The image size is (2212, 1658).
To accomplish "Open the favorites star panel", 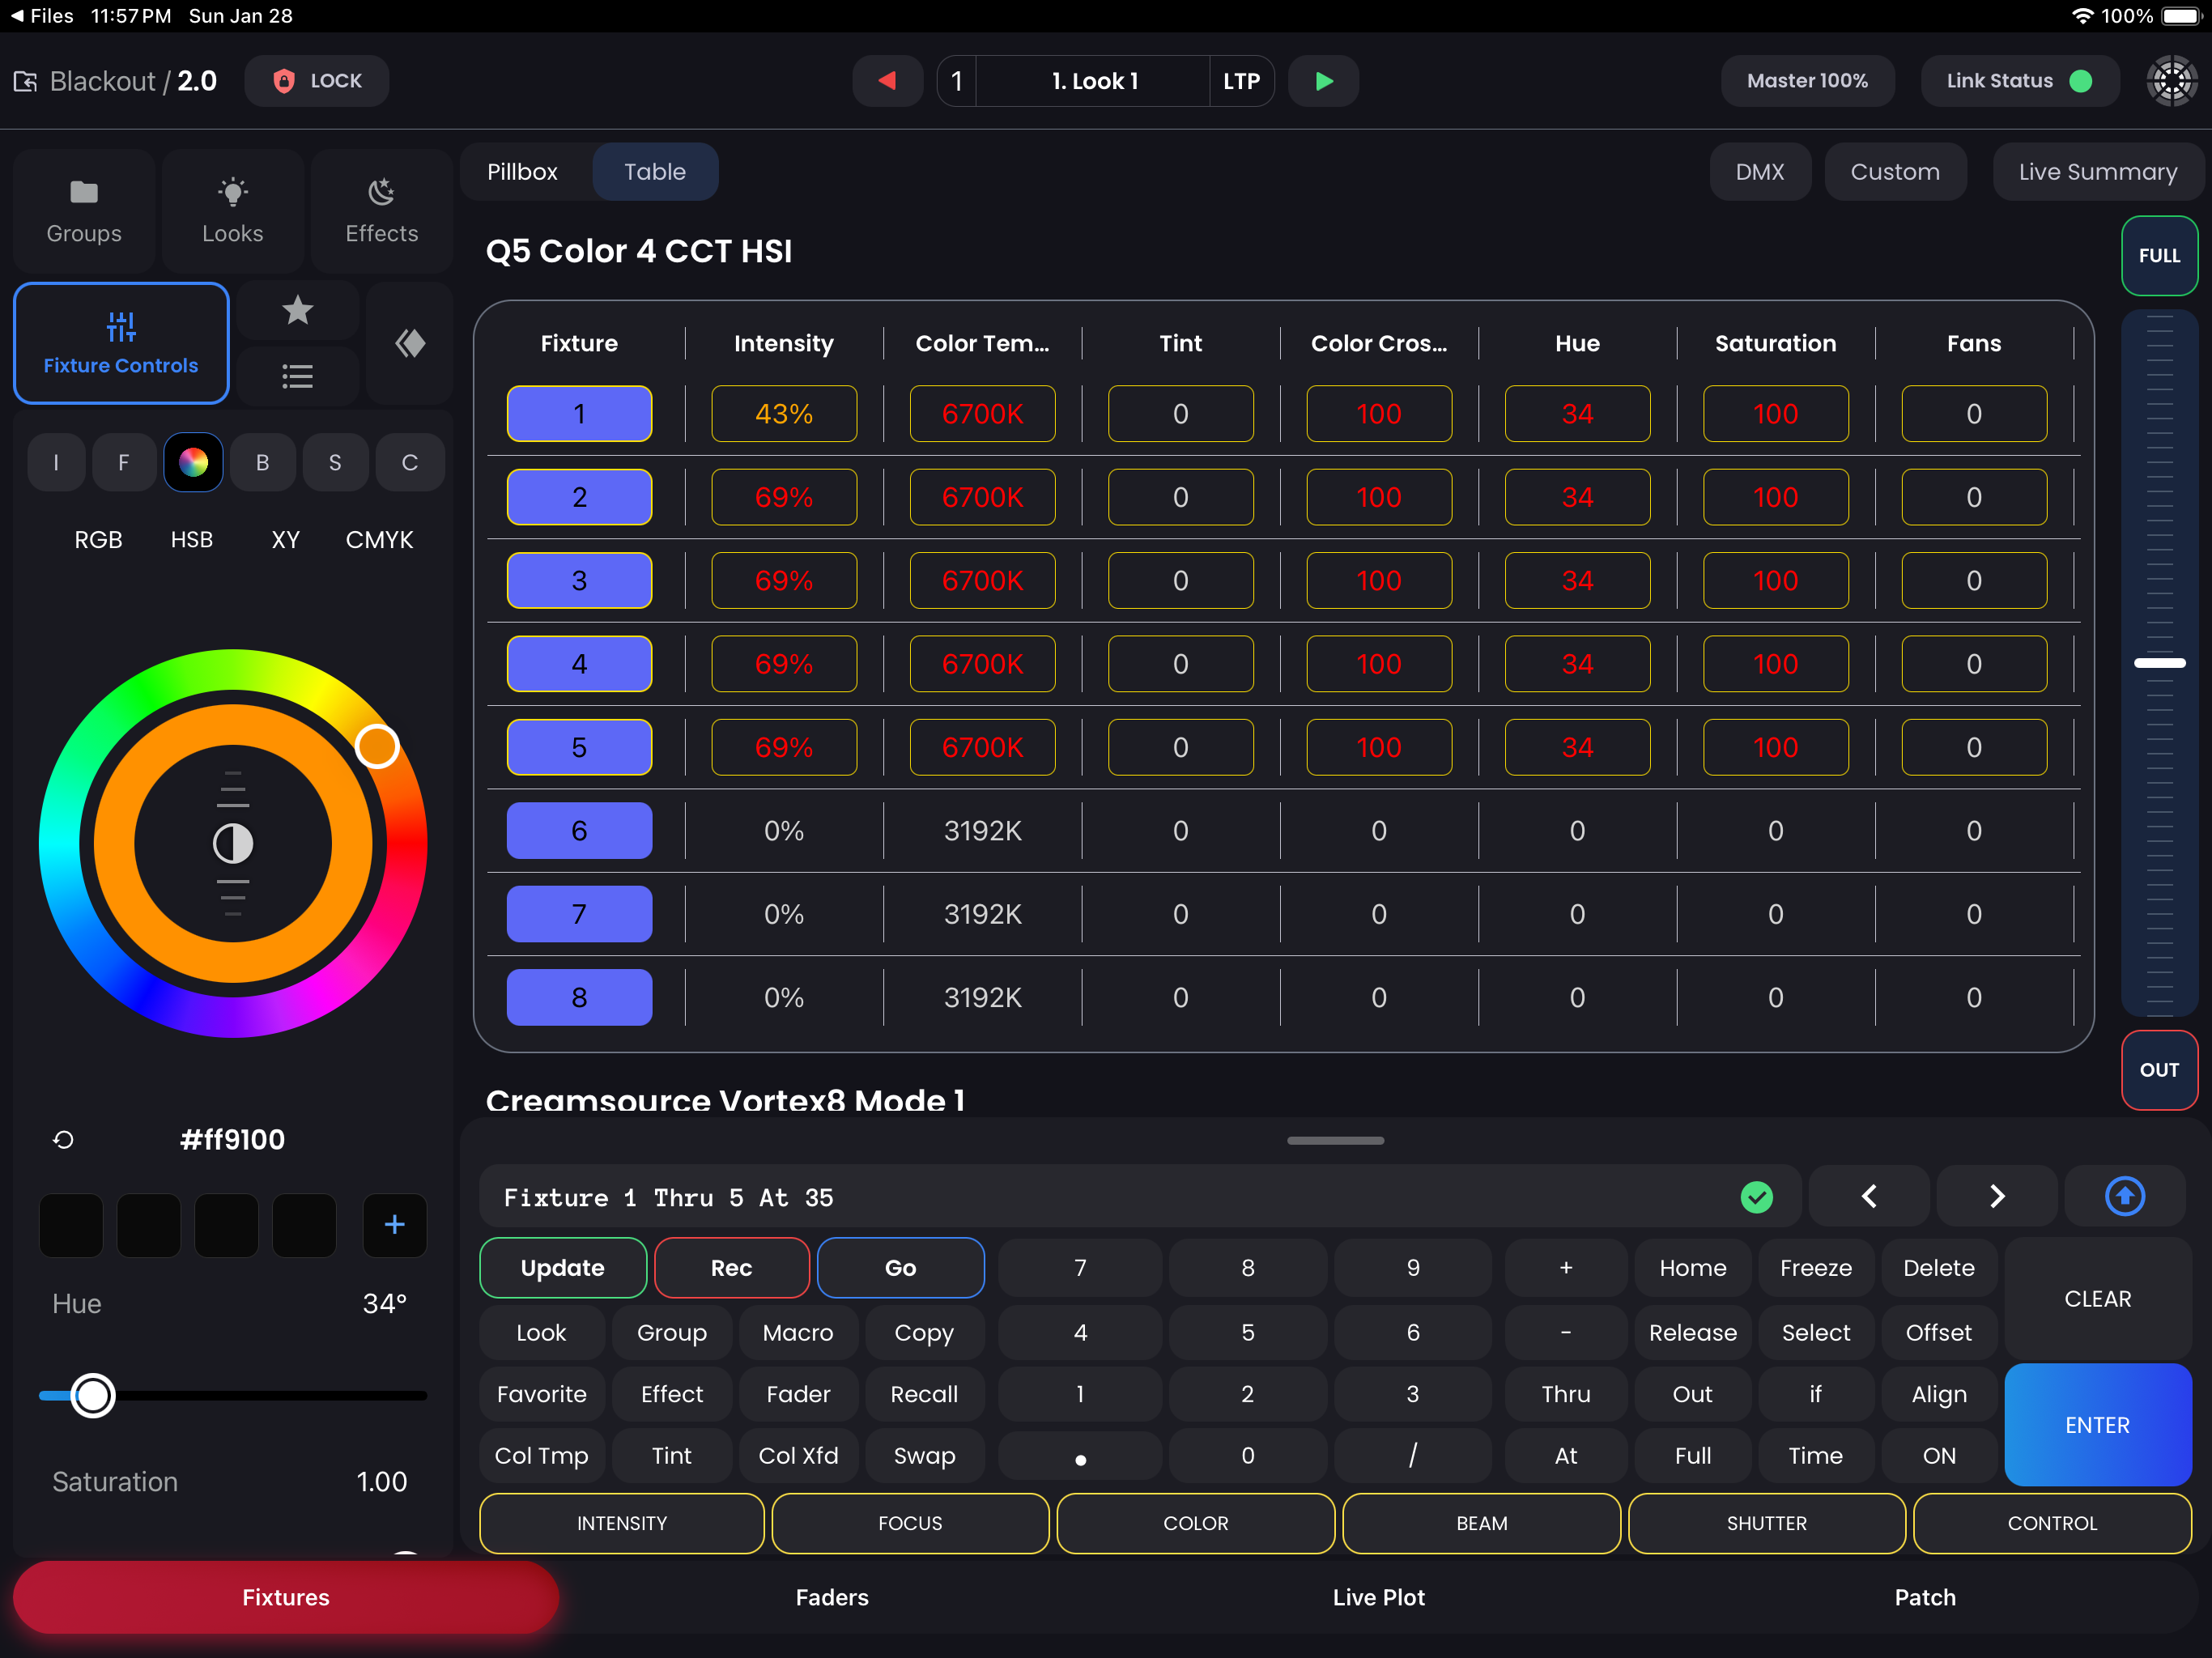I will click(x=297, y=311).
